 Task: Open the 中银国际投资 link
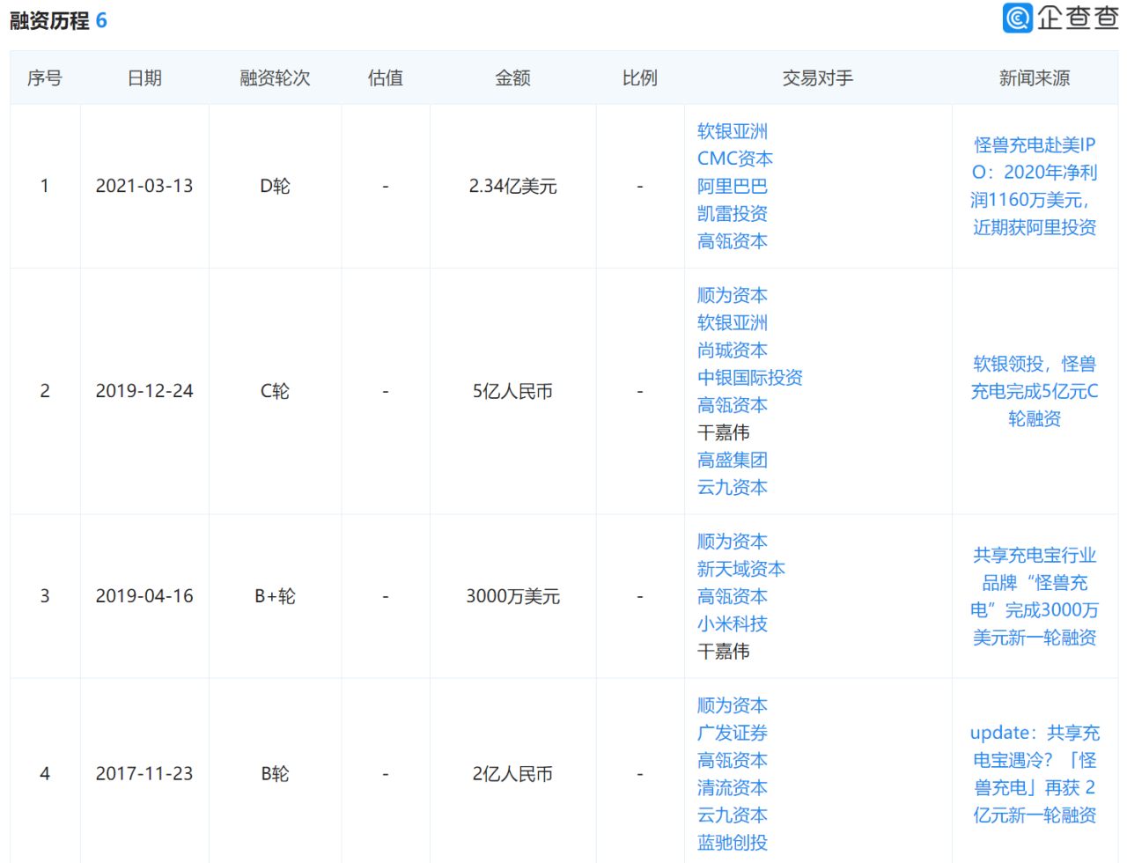coord(749,377)
